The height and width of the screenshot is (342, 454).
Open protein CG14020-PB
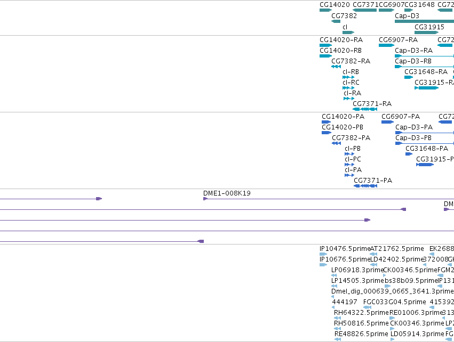(343, 127)
